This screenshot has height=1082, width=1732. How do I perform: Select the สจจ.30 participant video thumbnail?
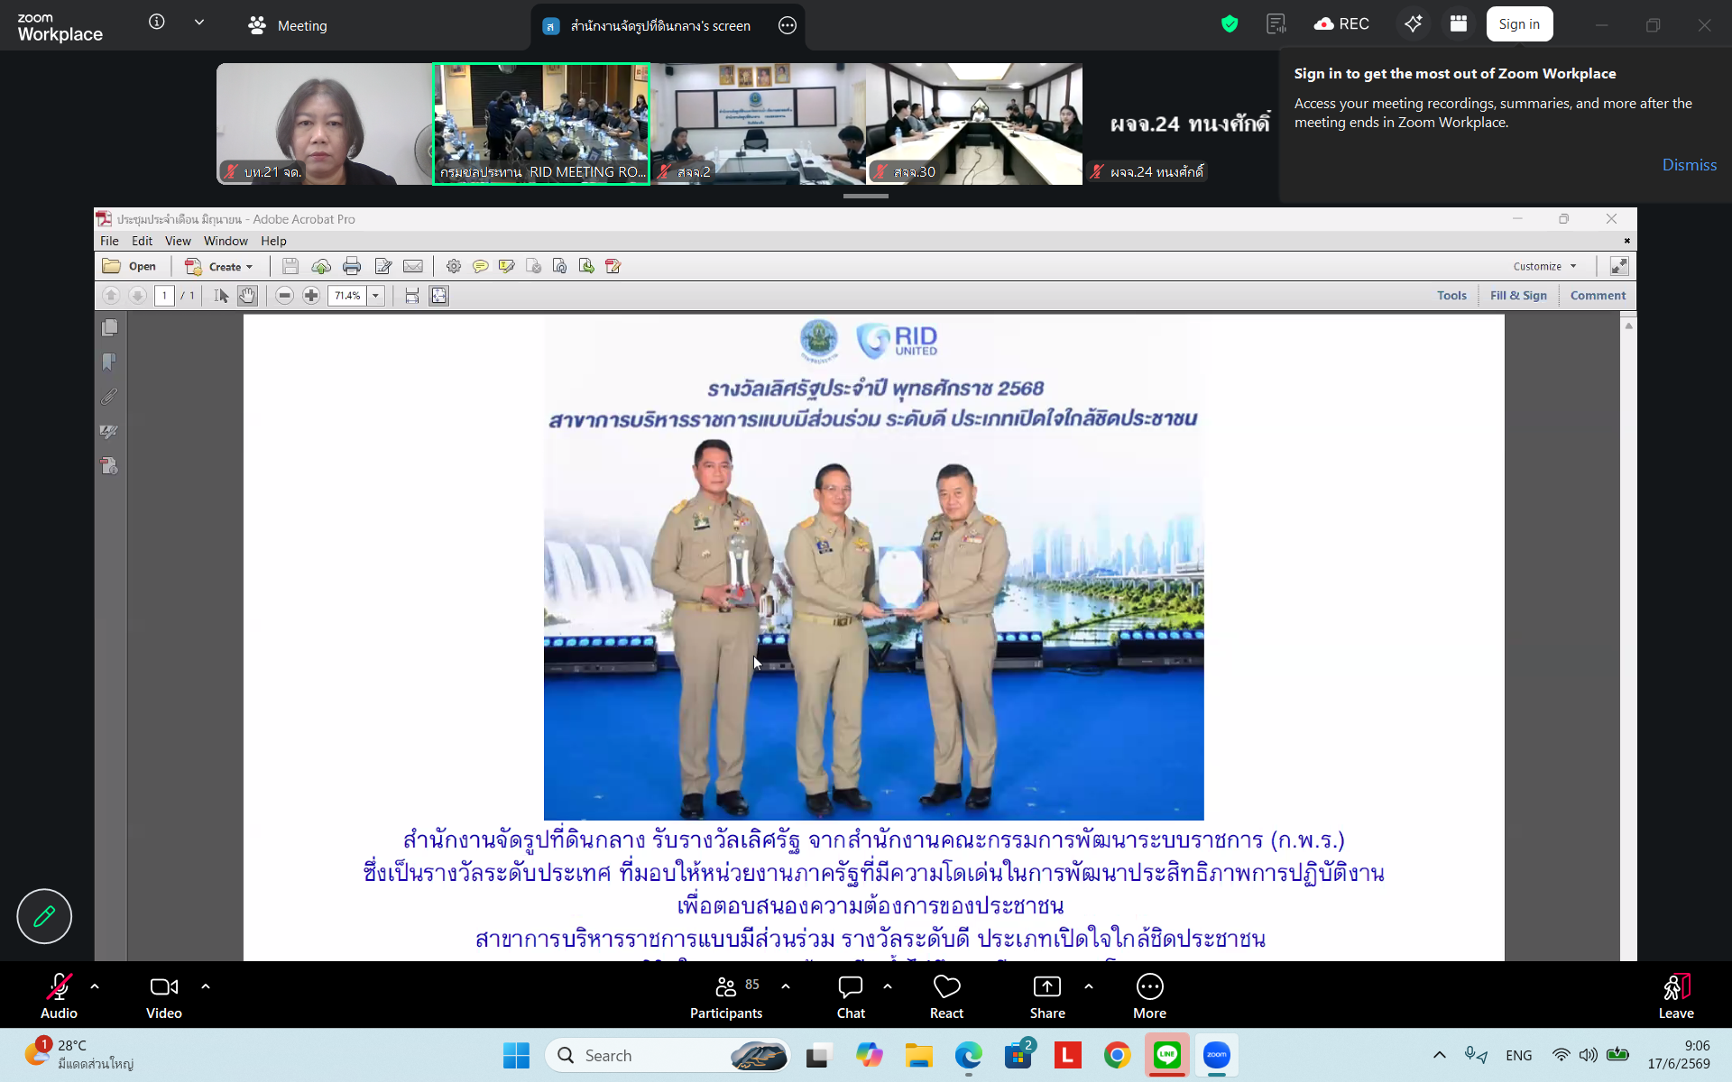tap(974, 124)
